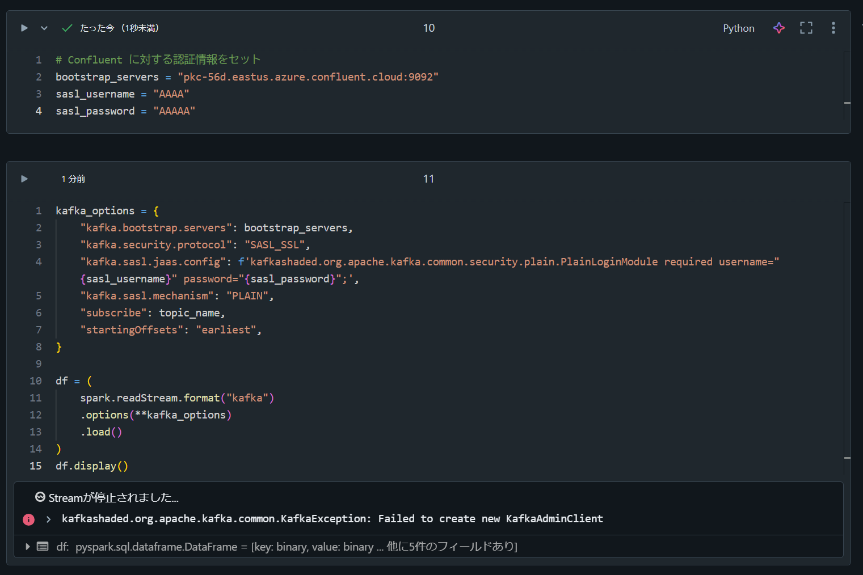Screen dimensions: 863x575
Task: Click the green success checkmark in cell 10
Action: (x=67, y=28)
